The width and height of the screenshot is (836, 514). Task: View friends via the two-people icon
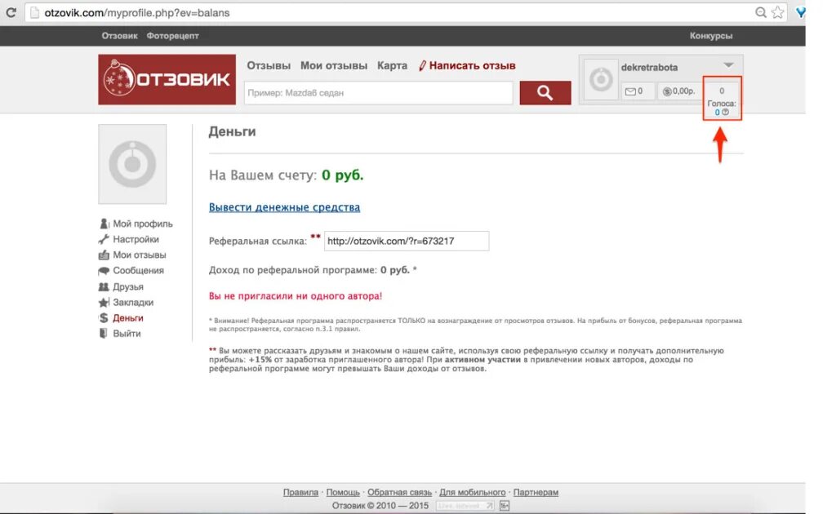coord(103,286)
